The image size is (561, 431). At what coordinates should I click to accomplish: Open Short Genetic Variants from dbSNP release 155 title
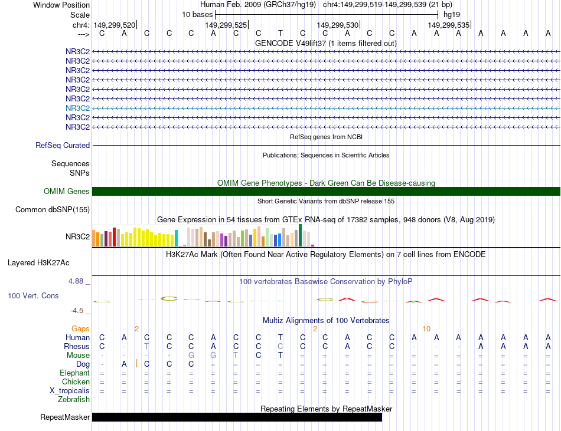326,201
